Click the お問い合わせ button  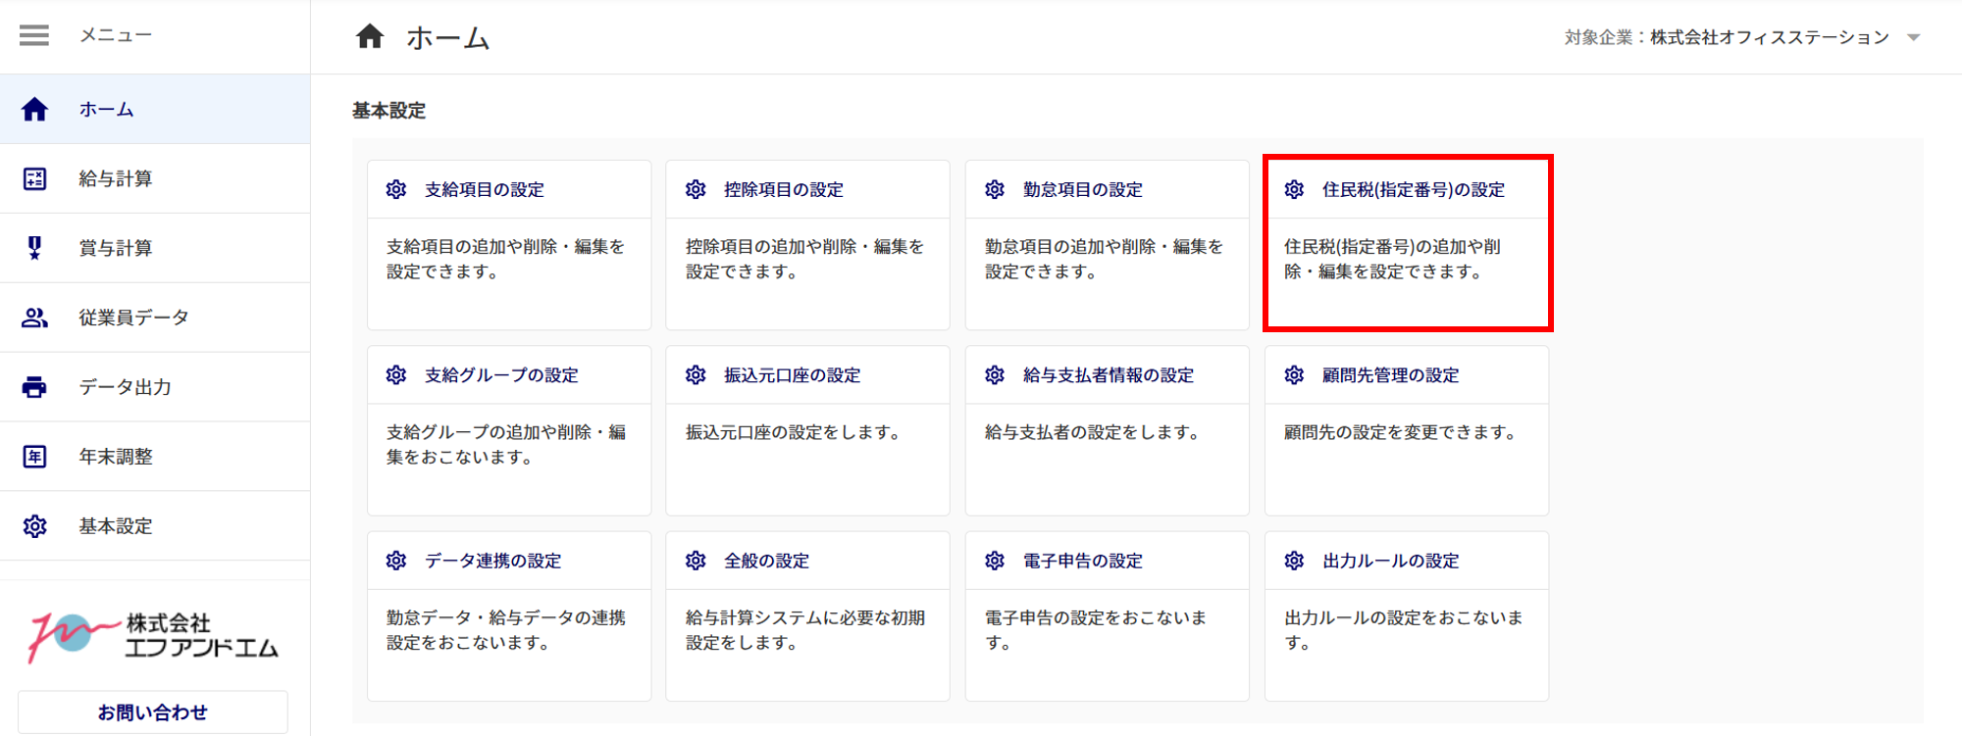pyautogui.click(x=153, y=712)
